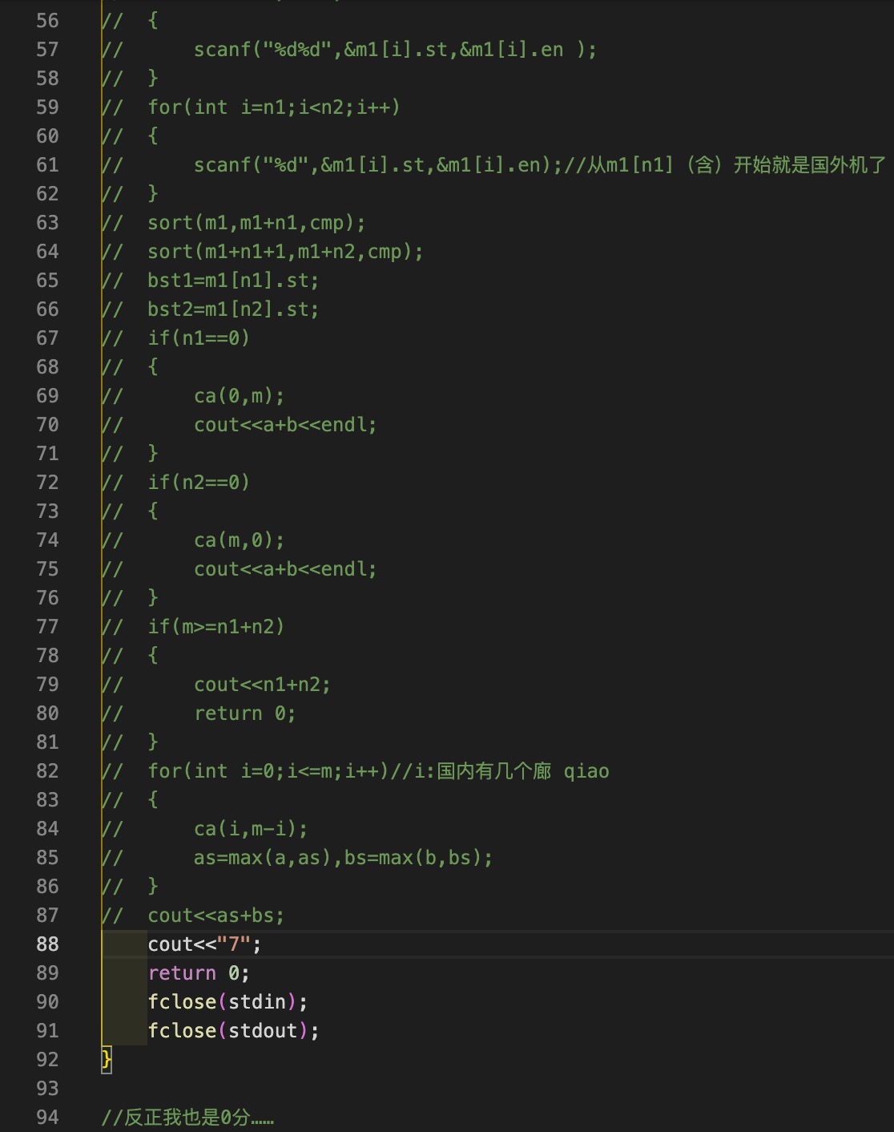Click the word qiao in line 82 comment
The image size is (894, 1132).
tap(586, 771)
